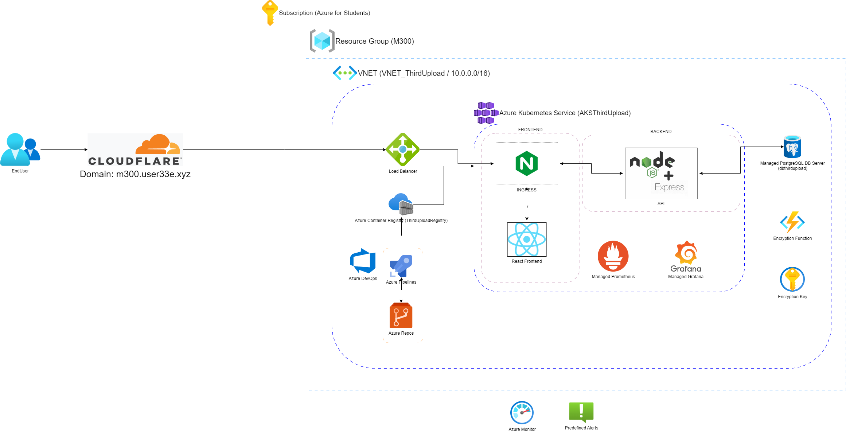This screenshot has width=846, height=432.
Task: Click the orange Azure Repos icon
Action: 401,315
